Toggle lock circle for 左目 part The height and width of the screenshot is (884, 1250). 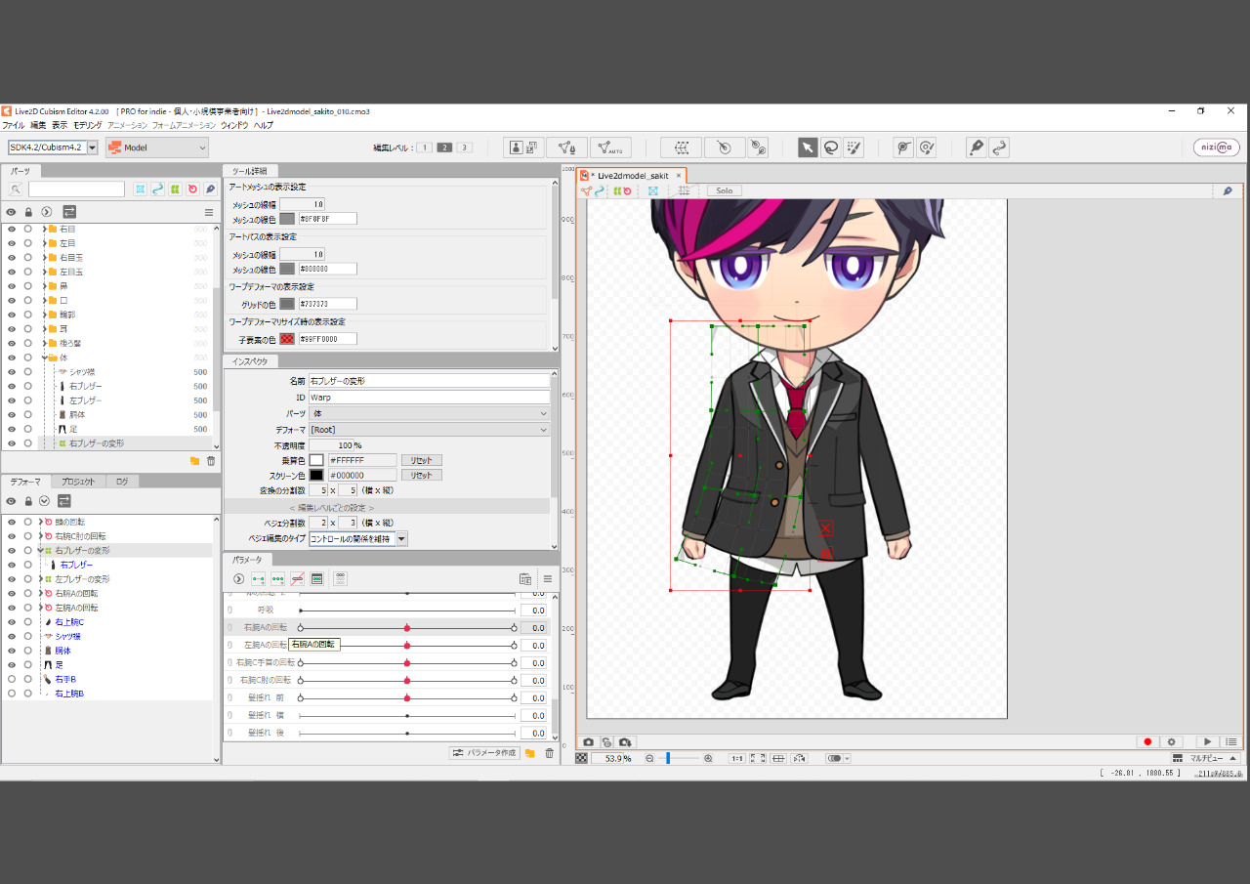coord(28,243)
